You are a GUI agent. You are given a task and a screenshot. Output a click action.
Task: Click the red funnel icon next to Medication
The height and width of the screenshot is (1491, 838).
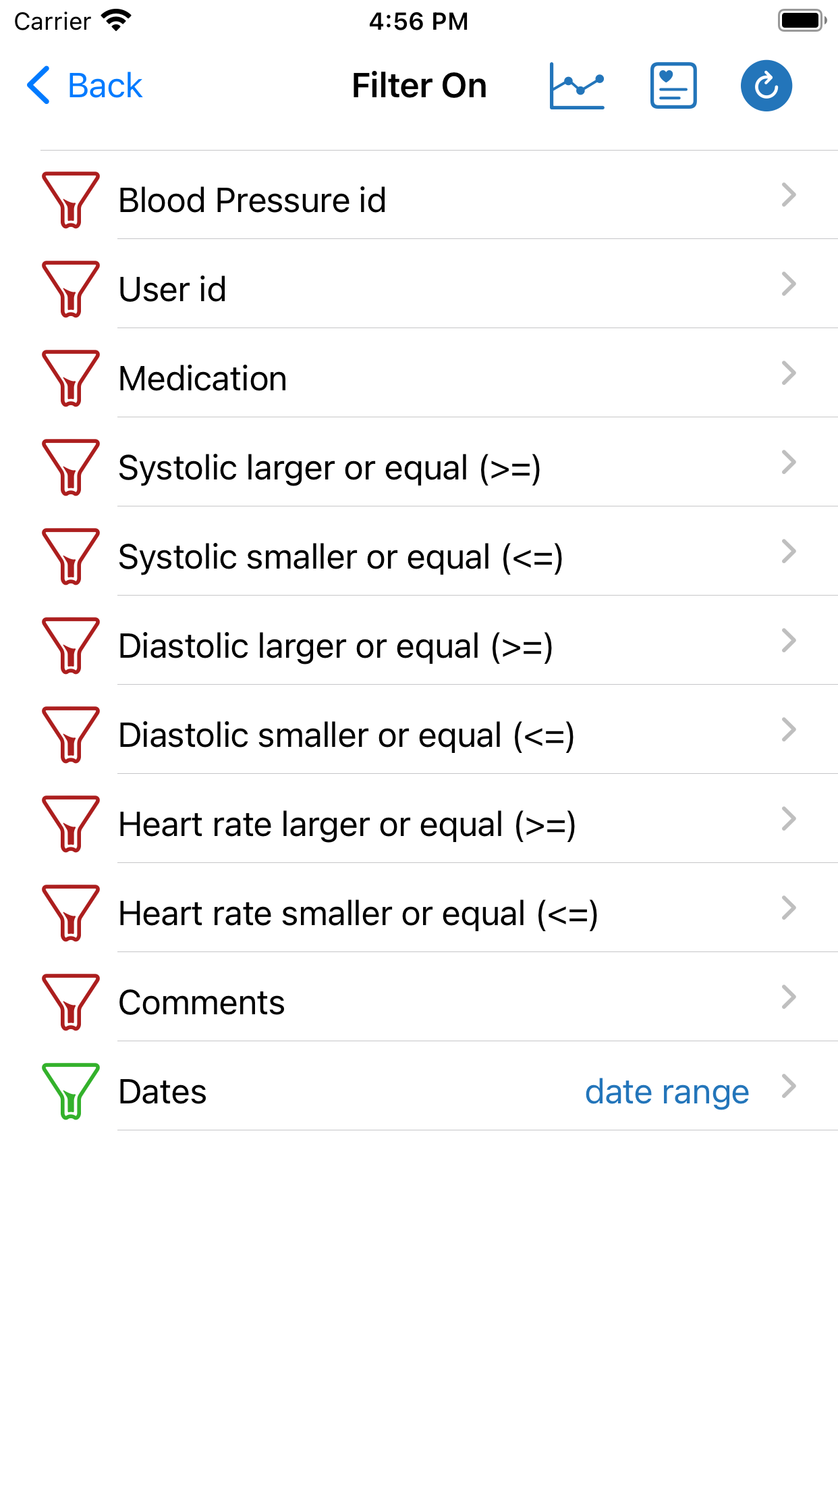[70, 378]
